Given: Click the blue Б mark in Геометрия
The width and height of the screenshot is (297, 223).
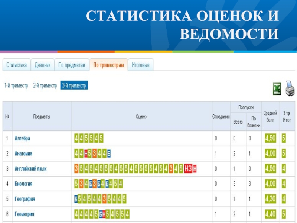Looking at the screenshot, I should click(101, 214).
